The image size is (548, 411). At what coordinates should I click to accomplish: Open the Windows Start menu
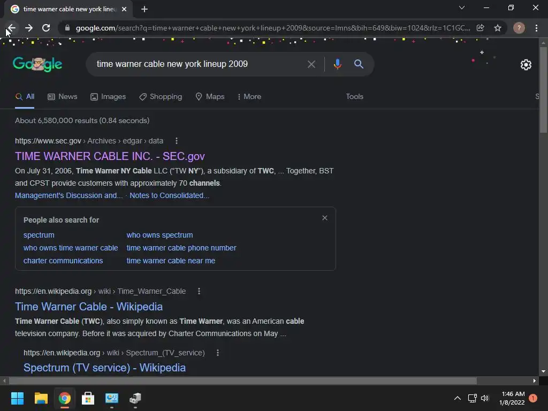[x=17, y=398]
